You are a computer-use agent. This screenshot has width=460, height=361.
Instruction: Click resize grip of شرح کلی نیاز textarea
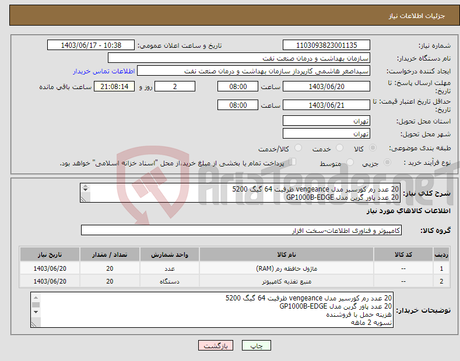pos(83,199)
